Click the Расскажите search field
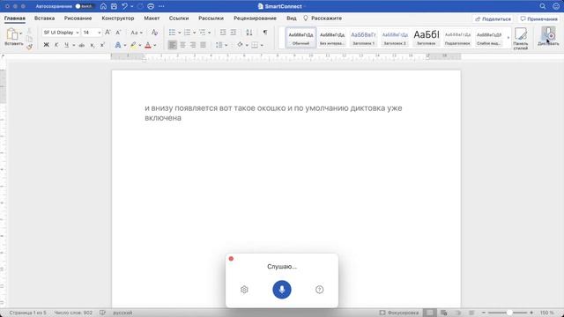The width and height of the screenshot is (564, 317). pos(323,18)
